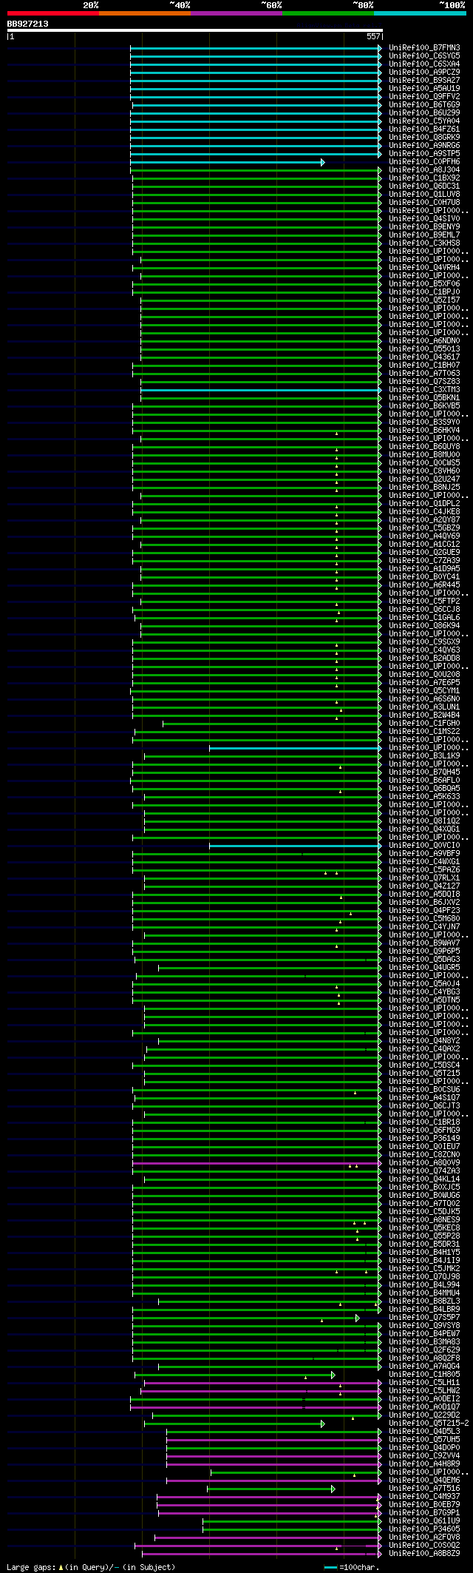The height and width of the screenshot is (1573, 473).
Task: Click the cyan alignment bar of UniRef100_C3XTM3
Action: click(261, 390)
